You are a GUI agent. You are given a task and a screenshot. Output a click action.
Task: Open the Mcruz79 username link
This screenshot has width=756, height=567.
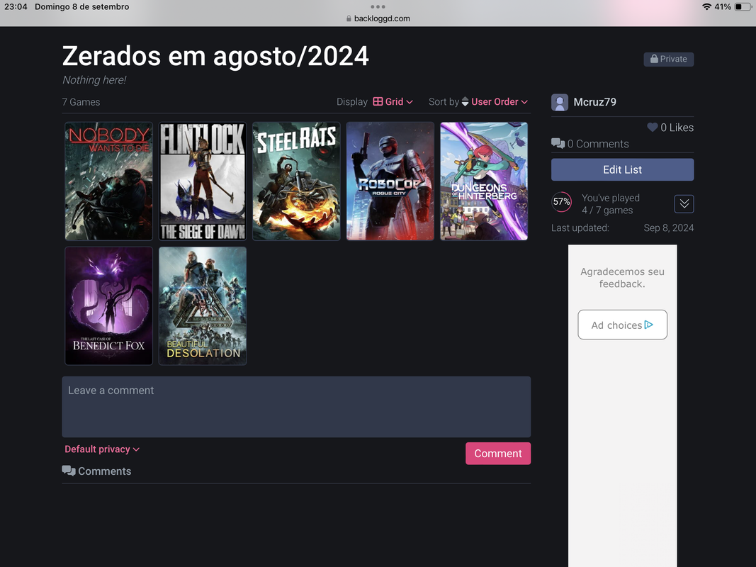(595, 102)
